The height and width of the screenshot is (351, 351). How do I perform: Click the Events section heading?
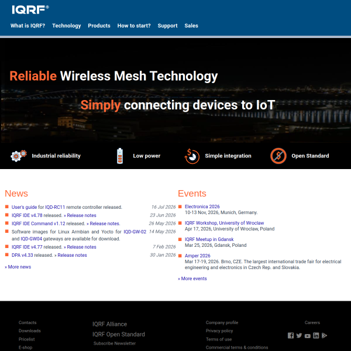(192, 194)
